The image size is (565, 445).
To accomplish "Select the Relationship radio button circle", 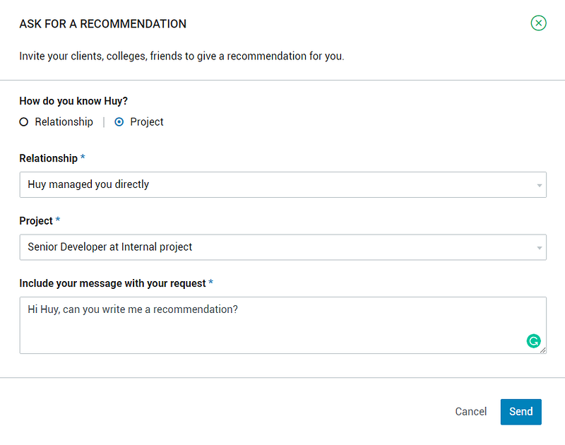I will 24,121.
